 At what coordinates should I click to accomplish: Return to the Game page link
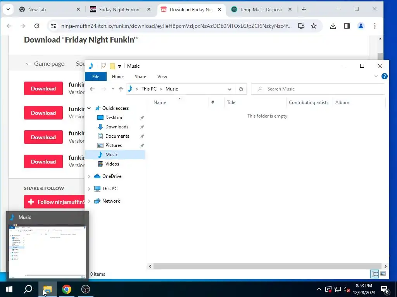45,64
